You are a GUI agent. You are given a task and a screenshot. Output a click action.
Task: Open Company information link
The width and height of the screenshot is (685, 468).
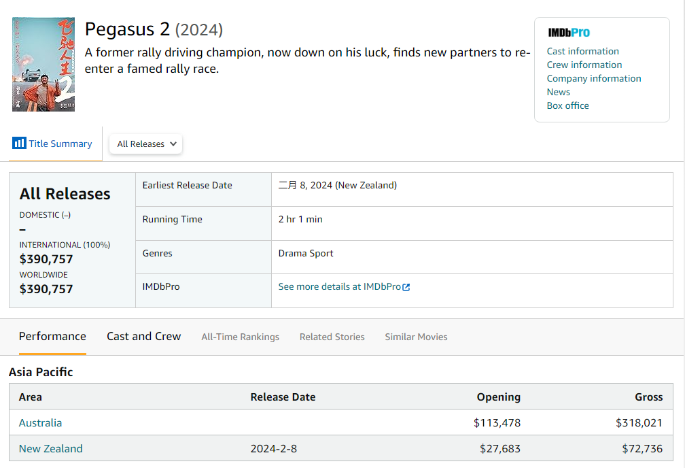593,79
